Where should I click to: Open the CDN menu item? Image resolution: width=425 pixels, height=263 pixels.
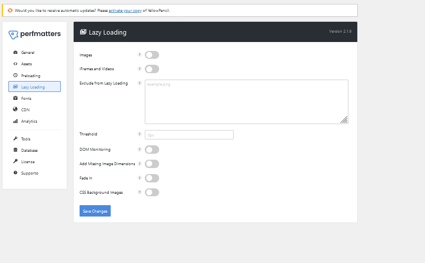35,110
